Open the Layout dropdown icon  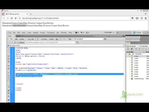point(77,33)
